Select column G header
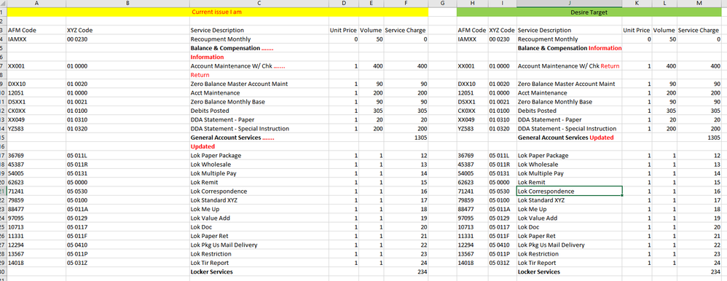The width and height of the screenshot is (727, 281). point(442,3)
